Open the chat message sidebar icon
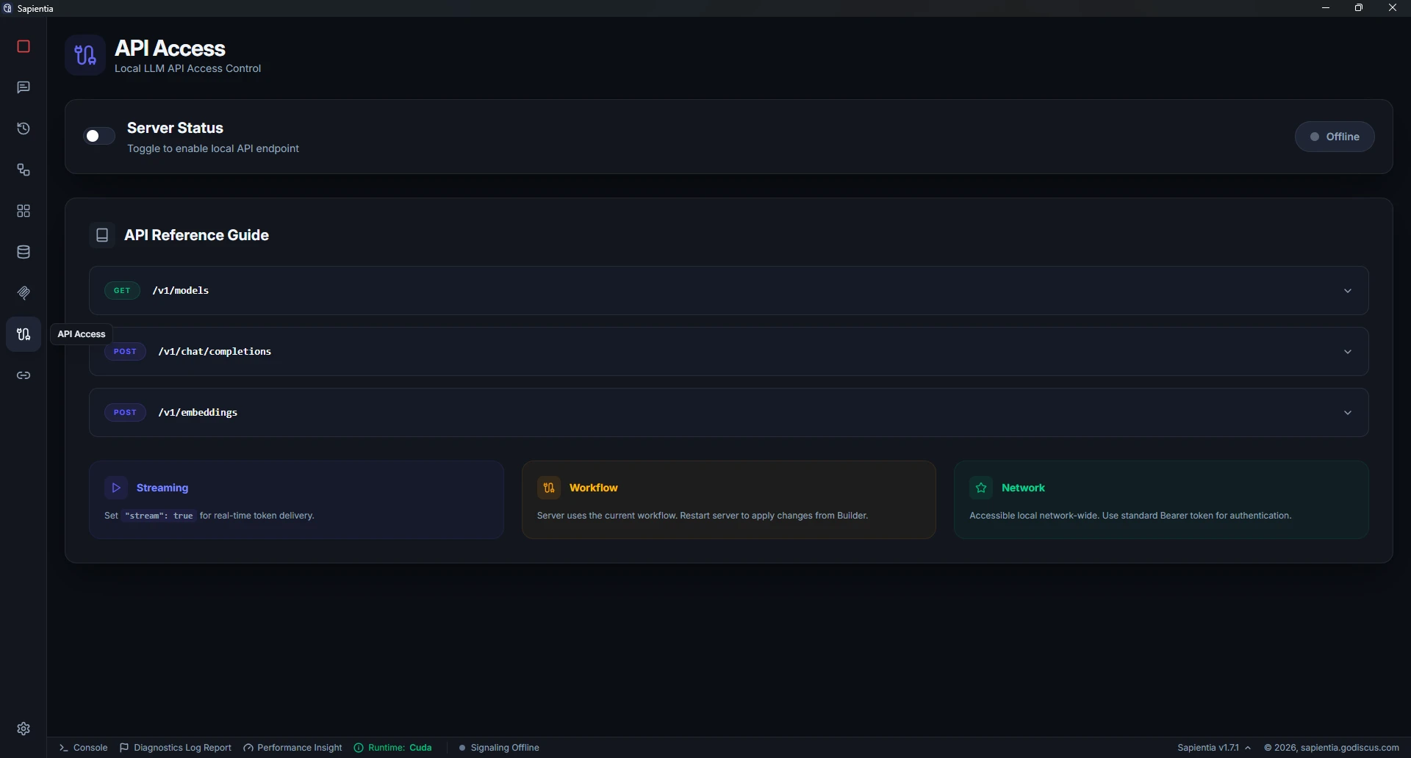 point(24,87)
